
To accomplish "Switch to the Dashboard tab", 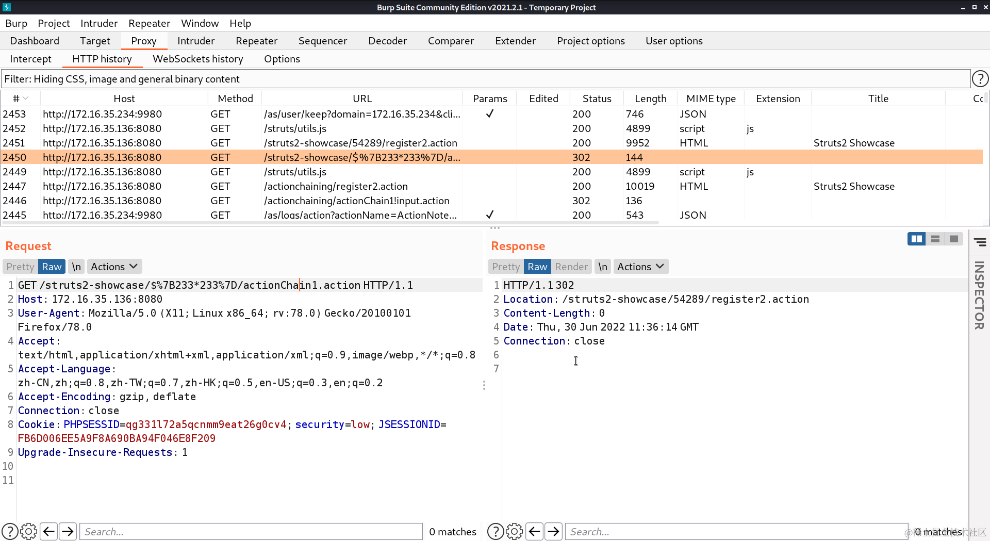I will pos(35,41).
